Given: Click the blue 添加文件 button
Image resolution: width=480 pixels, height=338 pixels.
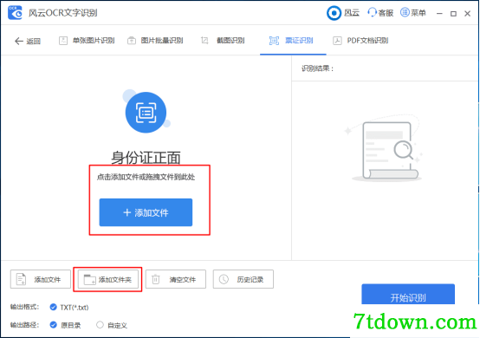Looking at the screenshot, I should 146,212.
